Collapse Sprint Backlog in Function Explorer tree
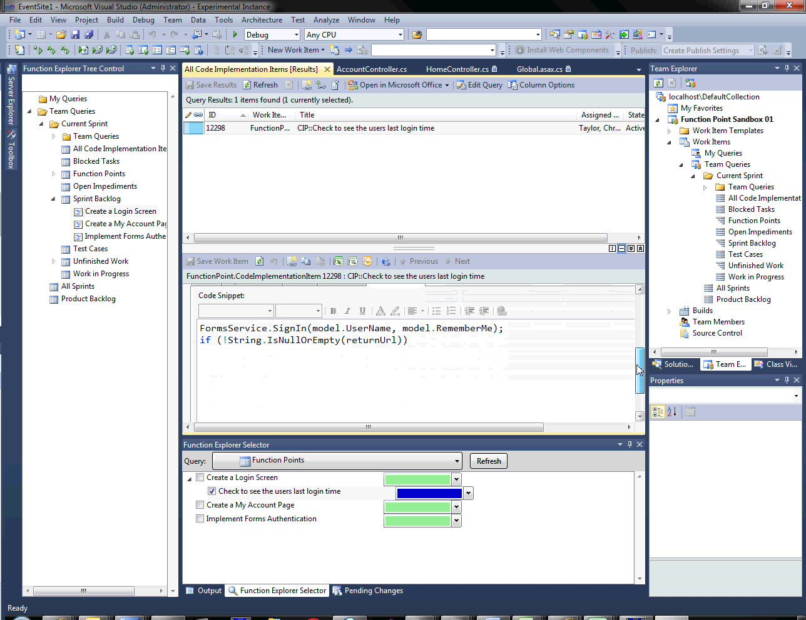This screenshot has height=620, width=806. point(53,199)
